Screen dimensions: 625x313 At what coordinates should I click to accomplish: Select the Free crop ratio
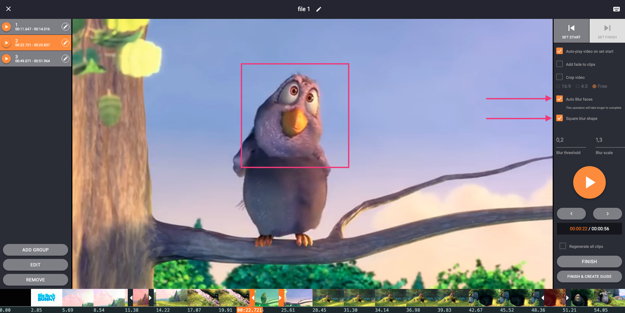click(x=594, y=86)
